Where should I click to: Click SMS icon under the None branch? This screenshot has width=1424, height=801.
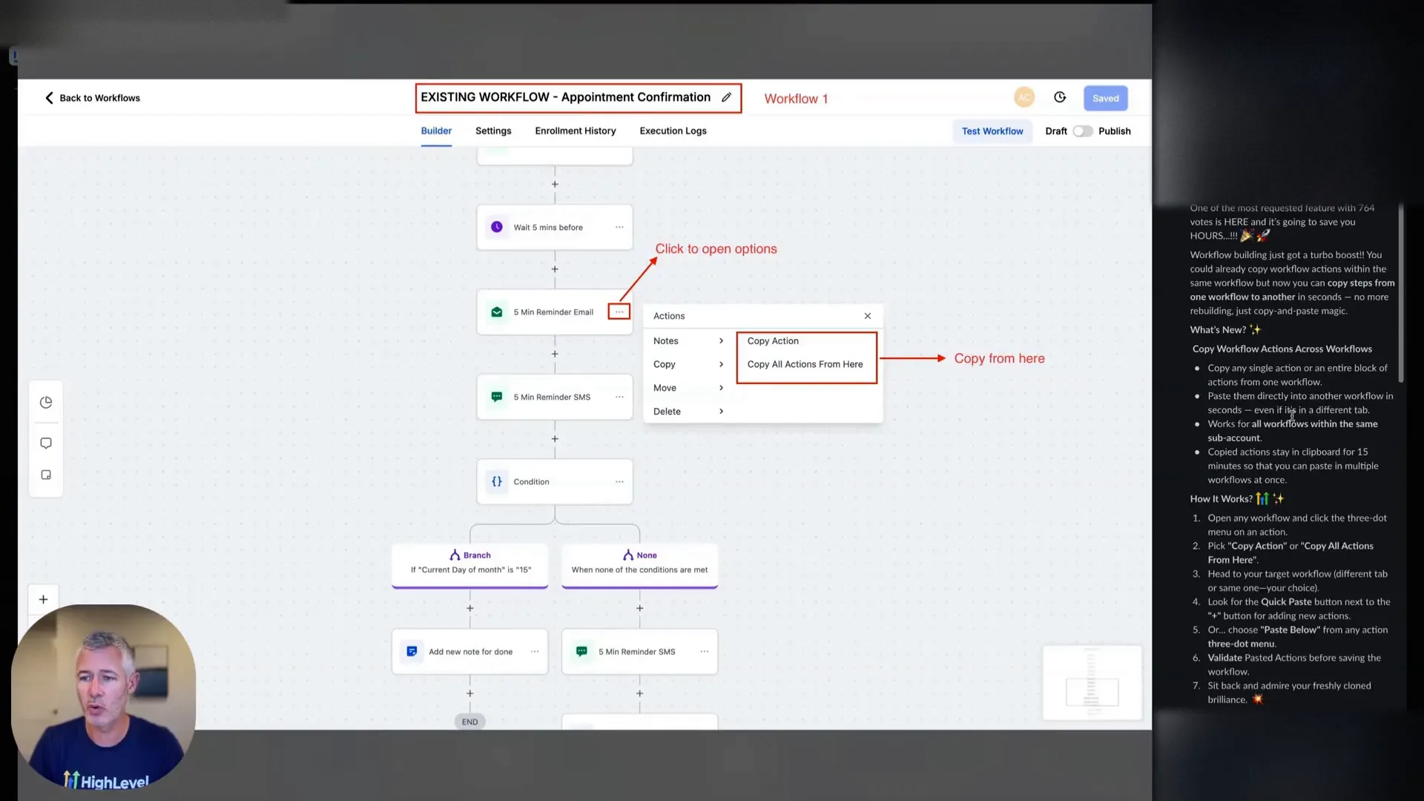pos(582,651)
